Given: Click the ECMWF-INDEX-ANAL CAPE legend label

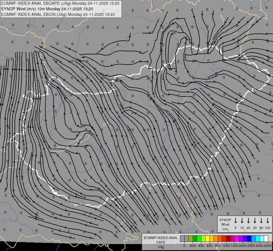Looking at the screenshot, I should (x=161, y=240).
